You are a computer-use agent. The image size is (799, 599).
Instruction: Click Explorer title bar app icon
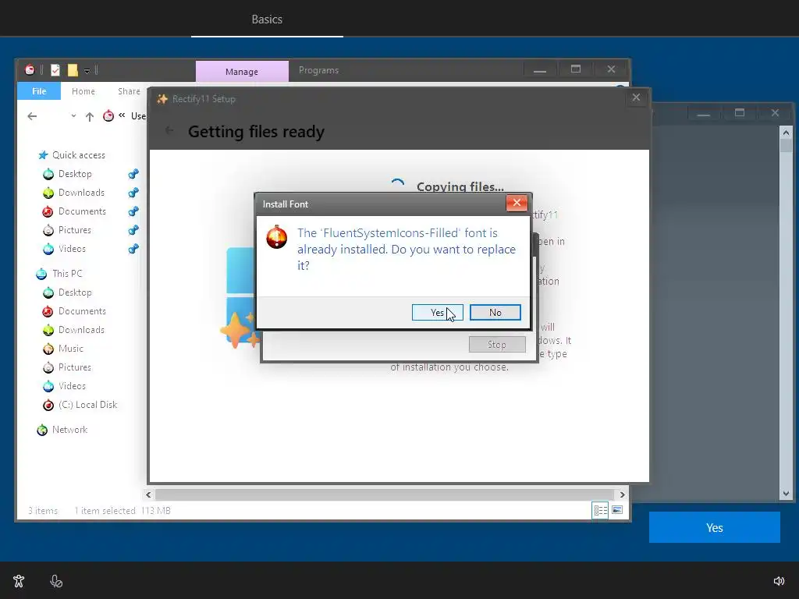(30, 69)
